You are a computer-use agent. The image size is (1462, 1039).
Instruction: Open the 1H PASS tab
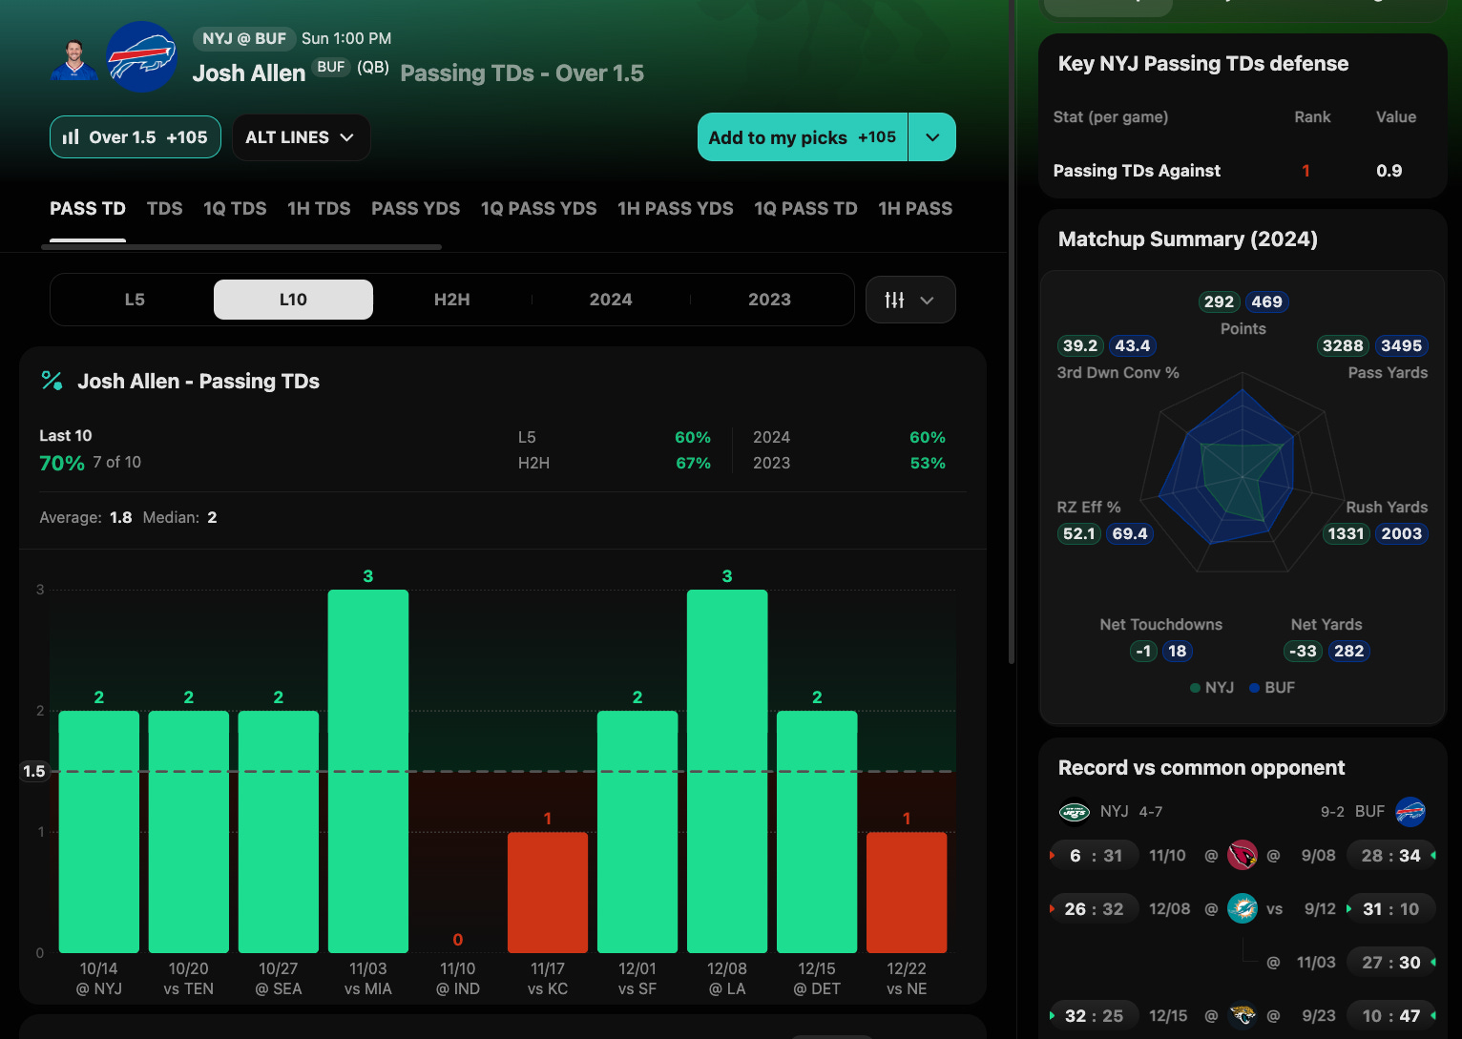coord(915,208)
